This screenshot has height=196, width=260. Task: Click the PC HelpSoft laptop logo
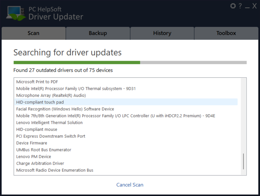pos(16,13)
